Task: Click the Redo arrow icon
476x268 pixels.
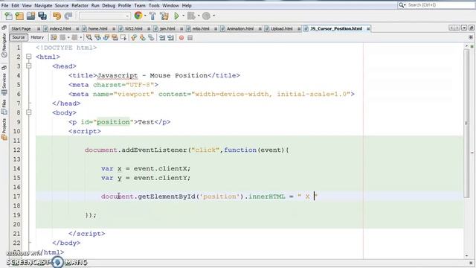Action: [68, 16]
